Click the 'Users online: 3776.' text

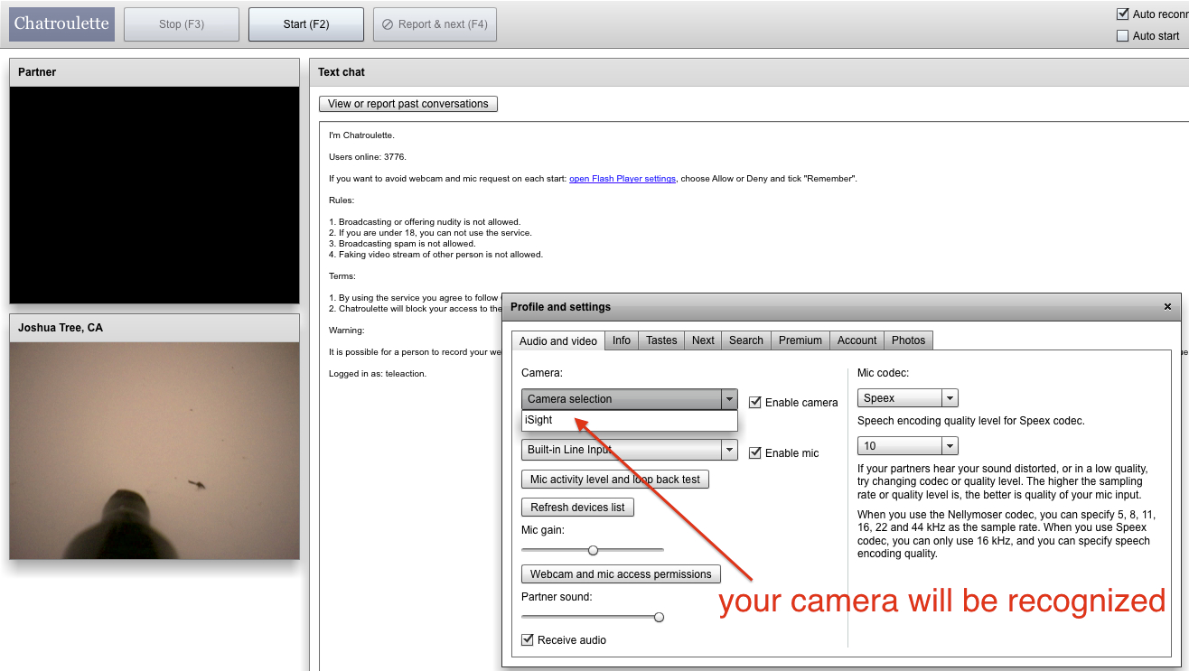pos(368,157)
